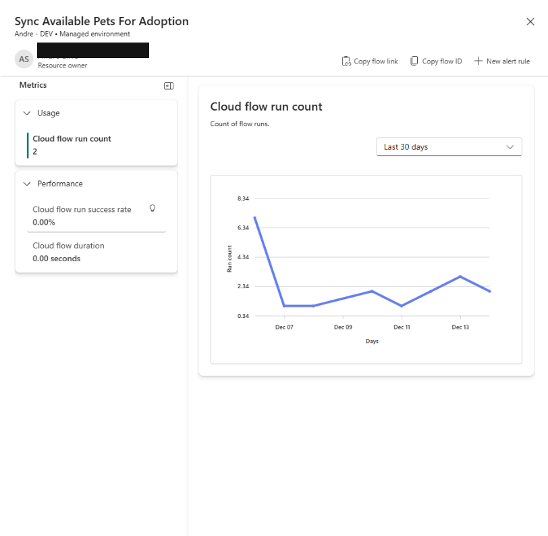
Task: Click the Count of flow runs description
Action: click(x=240, y=124)
